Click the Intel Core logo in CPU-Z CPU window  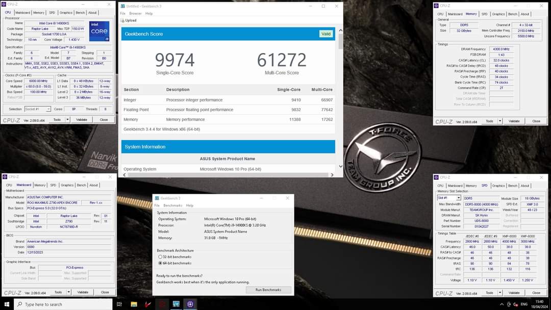(99, 31)
